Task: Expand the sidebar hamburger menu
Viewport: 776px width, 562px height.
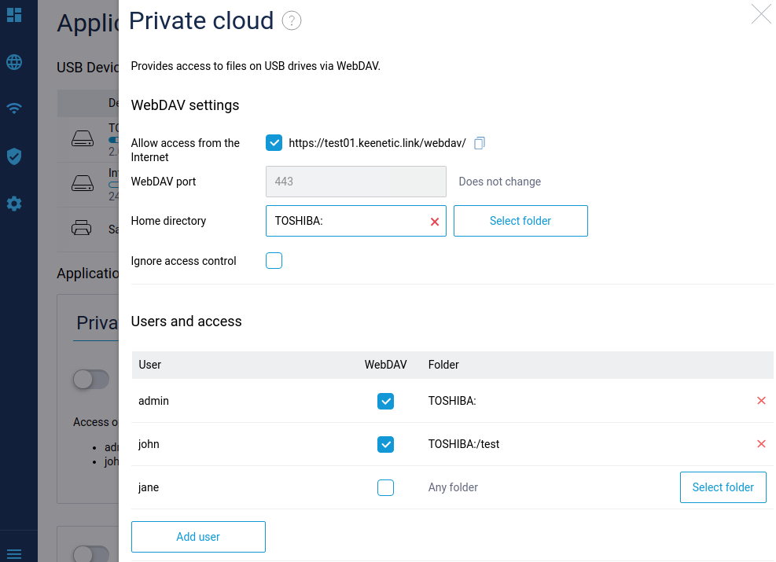Action: (x=14, y=554)
